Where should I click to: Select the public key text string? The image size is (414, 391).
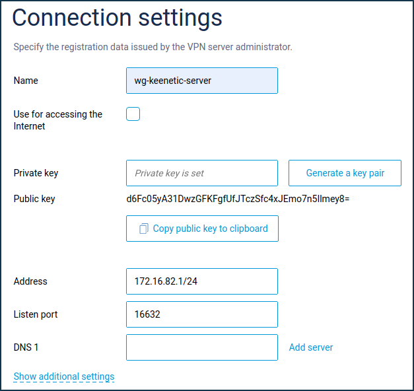coord(238,199)
